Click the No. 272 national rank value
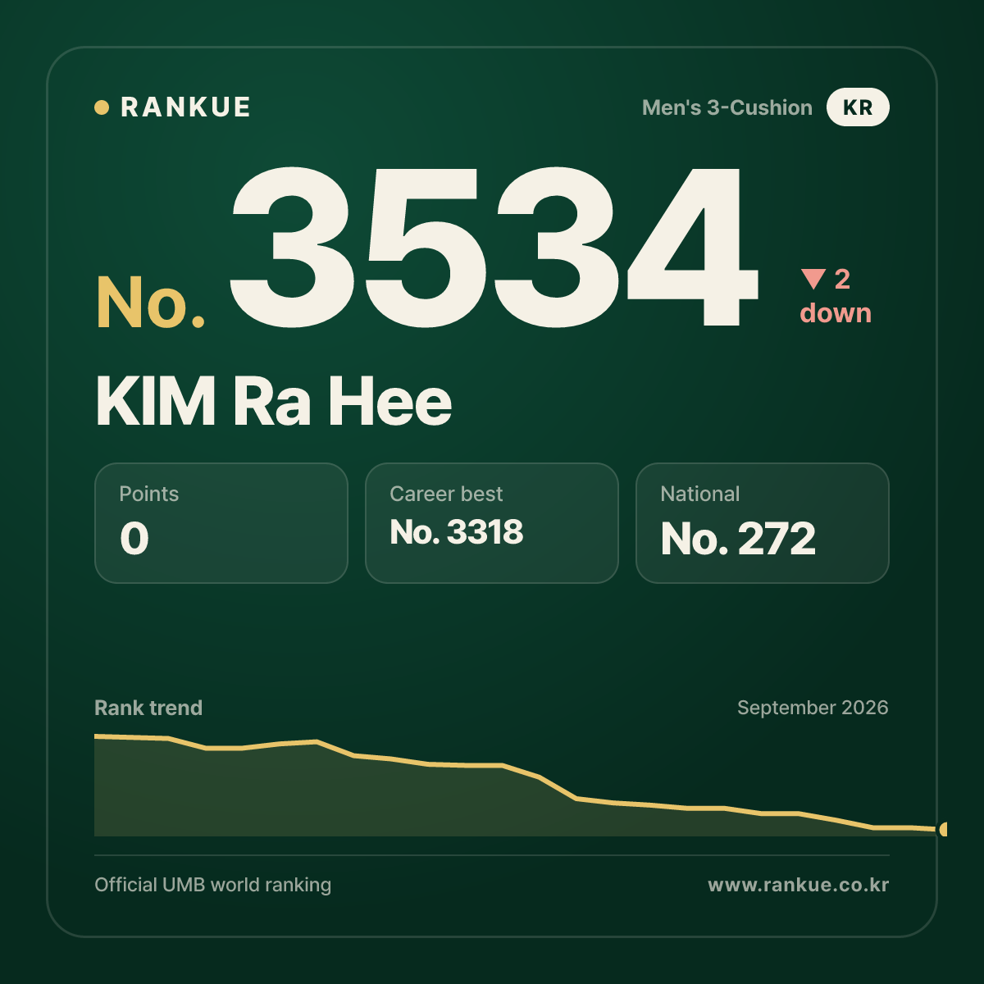Screen dimensions: 984x984 point(738,539)
